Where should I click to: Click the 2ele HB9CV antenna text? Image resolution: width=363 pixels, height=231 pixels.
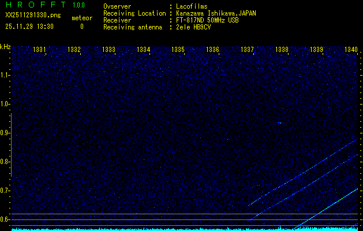pyautogui.click(x=193, y=27)
